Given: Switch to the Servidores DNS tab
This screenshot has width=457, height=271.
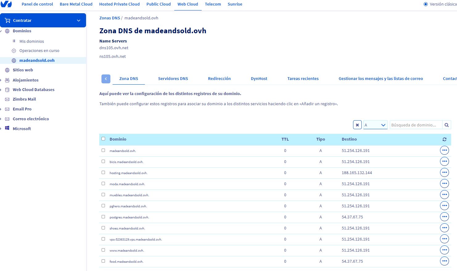Looking at the screenshot, I should (173, 79).
